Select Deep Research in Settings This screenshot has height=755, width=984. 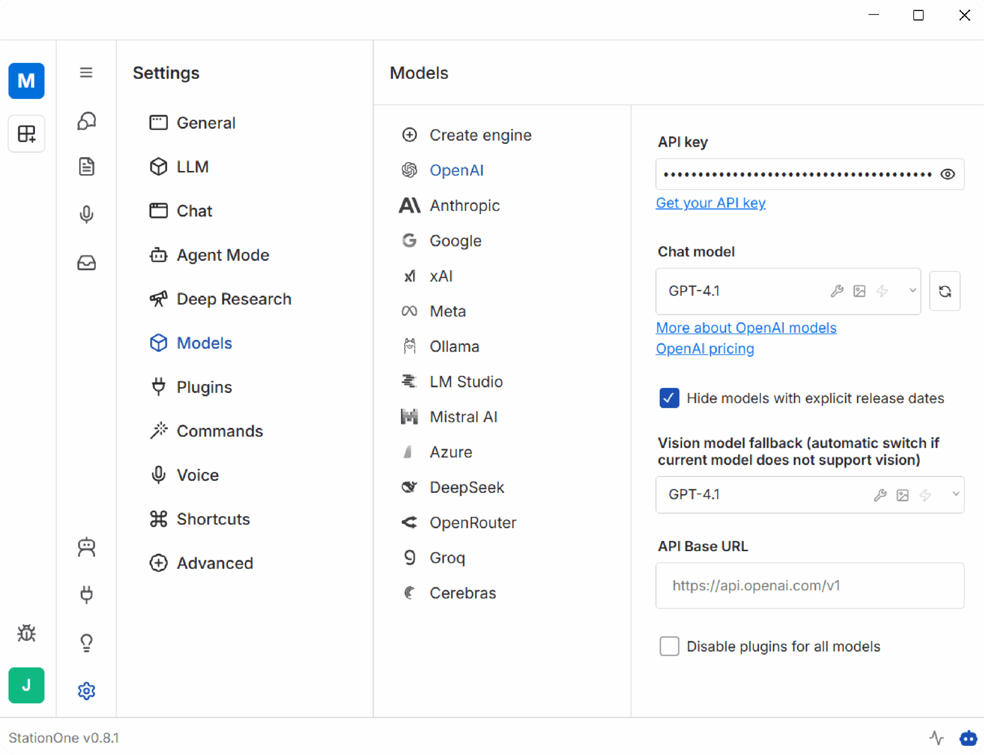coord(233,298)
